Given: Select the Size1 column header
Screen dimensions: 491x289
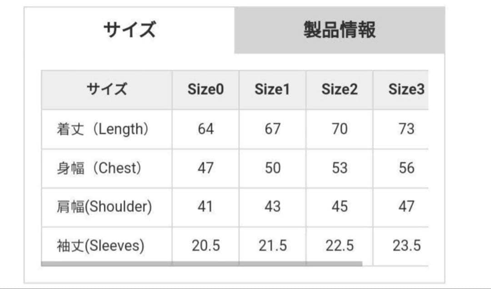Looking at the screenshot, I should [272, 89].
